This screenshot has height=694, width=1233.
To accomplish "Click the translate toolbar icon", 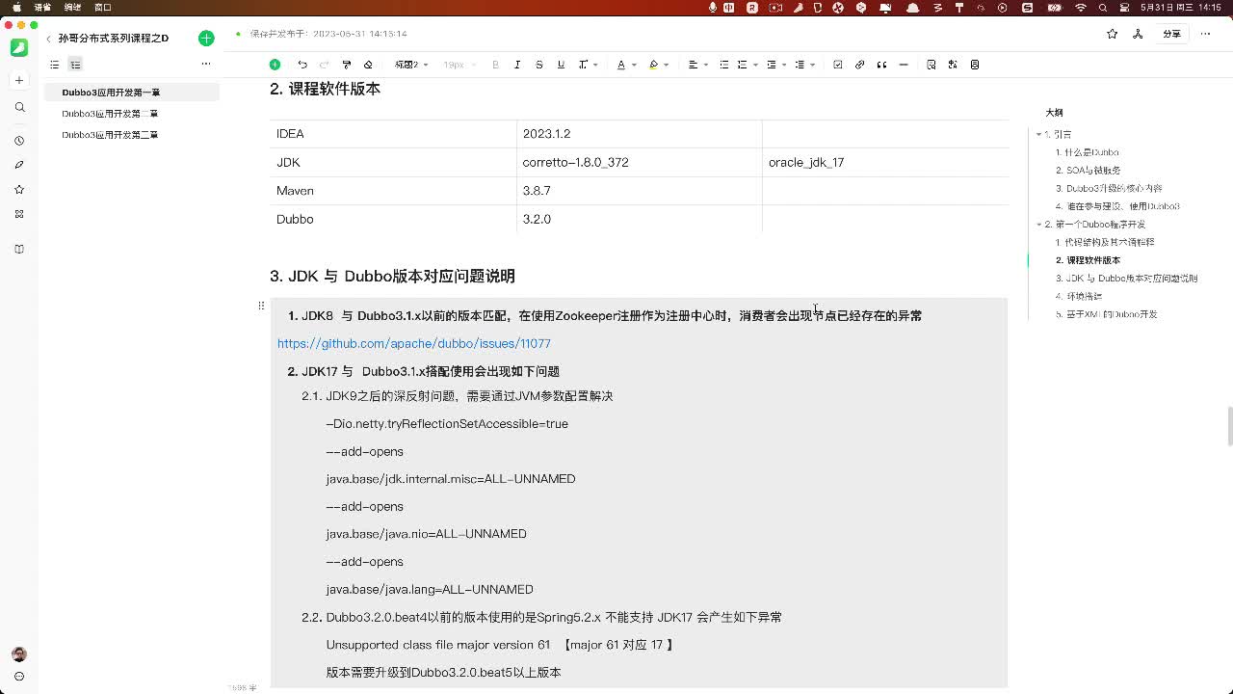I will click(953, 65).
